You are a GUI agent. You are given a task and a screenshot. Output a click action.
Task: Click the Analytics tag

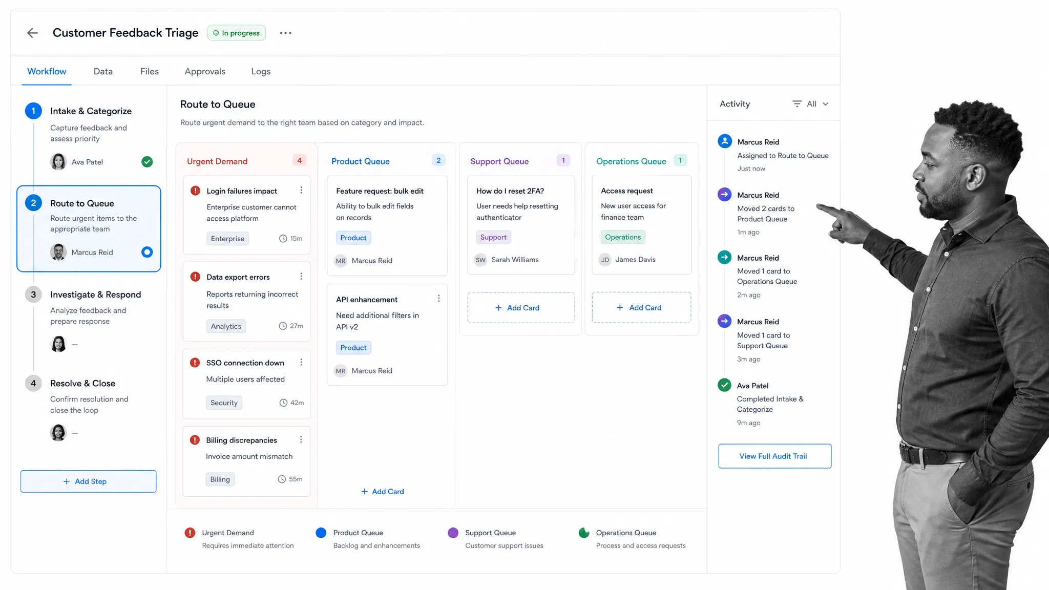pyautogui.click(x=226, y=326)
